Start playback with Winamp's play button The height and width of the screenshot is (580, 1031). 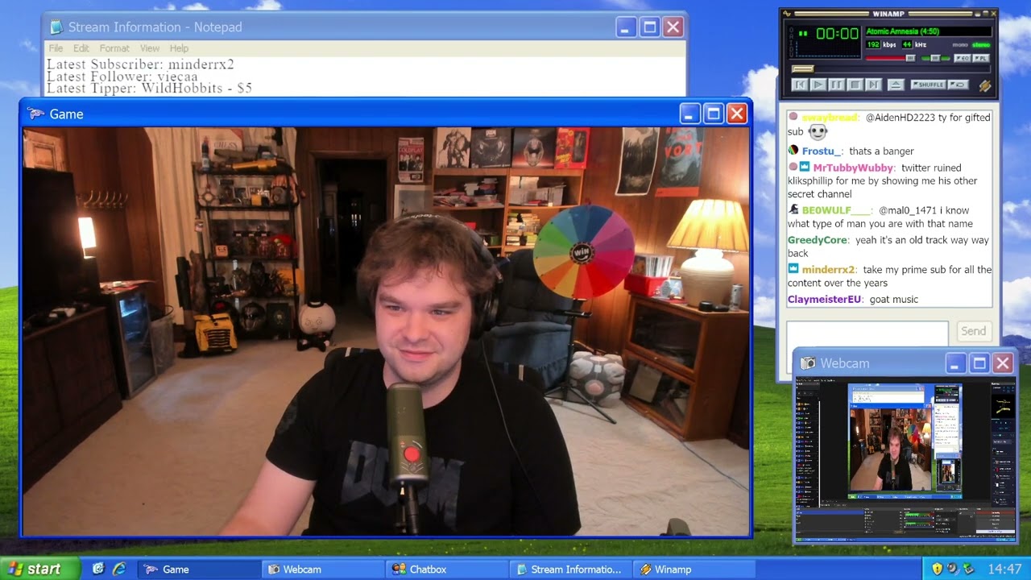tap(818, 85)
